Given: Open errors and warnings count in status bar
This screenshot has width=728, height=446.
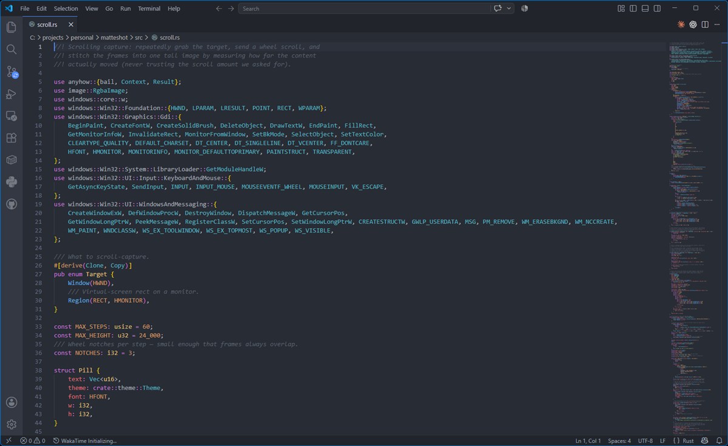Looking at the screenshot, I should 33,441.
